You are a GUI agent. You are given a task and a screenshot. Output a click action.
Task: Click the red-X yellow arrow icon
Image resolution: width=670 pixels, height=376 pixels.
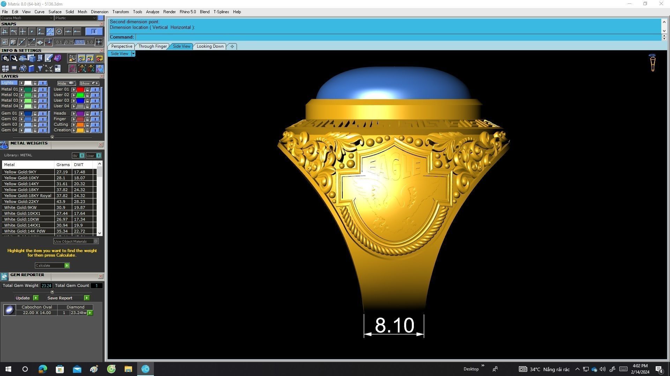click(99, 58)
